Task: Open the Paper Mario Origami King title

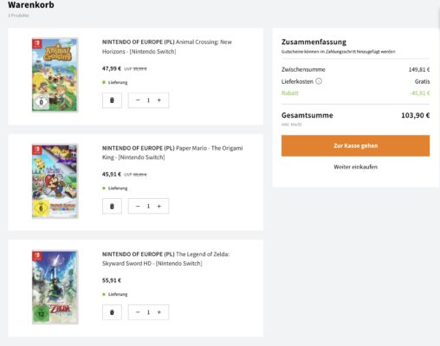Action: (172, 152)
